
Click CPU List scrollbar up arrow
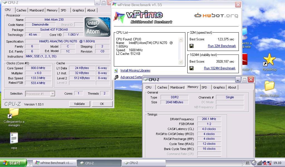pyautogui.click(x=181, y=40)
